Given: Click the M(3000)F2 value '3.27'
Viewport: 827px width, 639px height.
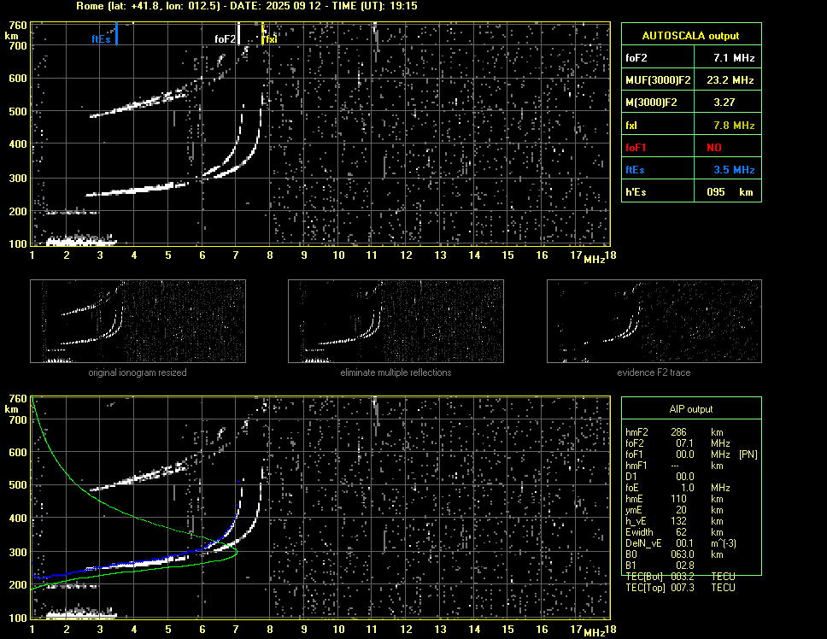Looking at the screenshot, I should coord(724,103).
